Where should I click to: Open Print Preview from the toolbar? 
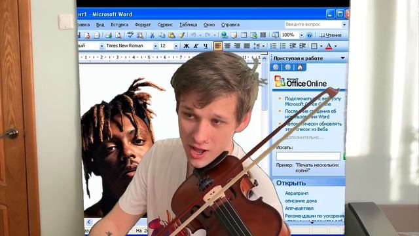[x=118, y=35]
